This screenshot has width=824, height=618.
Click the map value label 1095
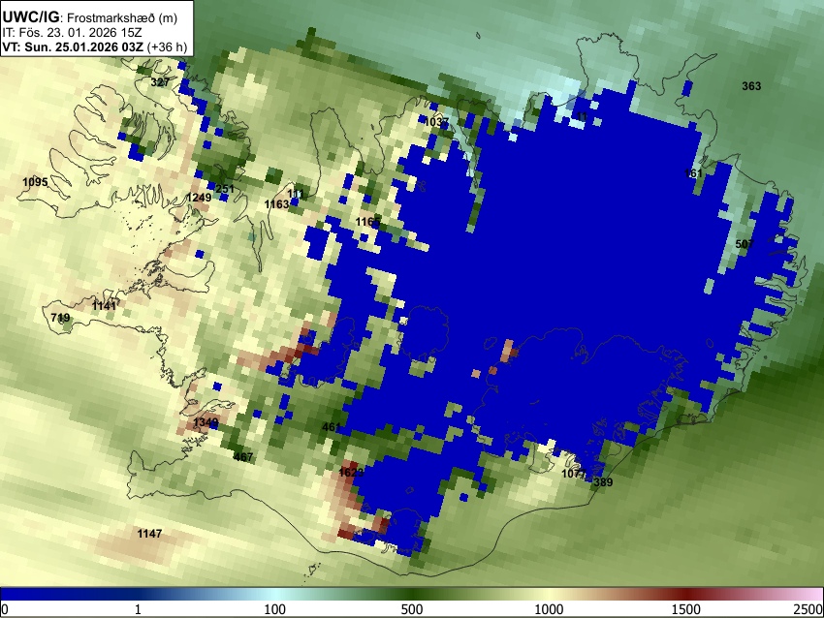(x=35, y=182)
